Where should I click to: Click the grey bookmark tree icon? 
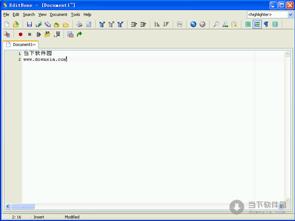coord(111,24)
